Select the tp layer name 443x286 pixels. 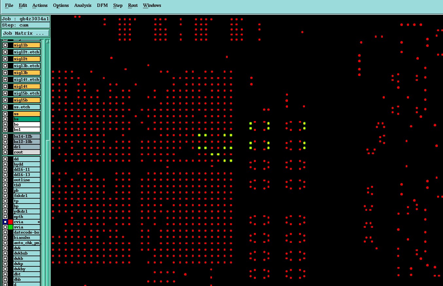click(27, 201)
